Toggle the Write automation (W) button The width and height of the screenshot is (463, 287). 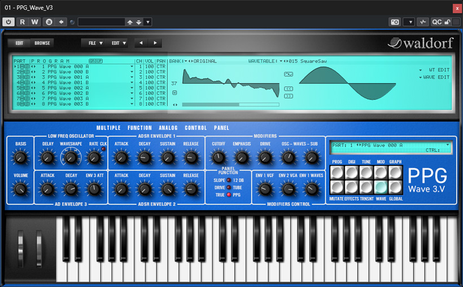click(x=34, y=22)
